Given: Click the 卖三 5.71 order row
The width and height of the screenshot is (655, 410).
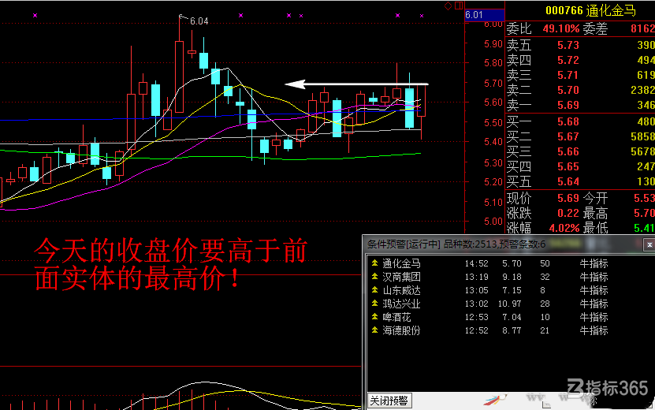Looking at the screenshot, I should 580,75.
